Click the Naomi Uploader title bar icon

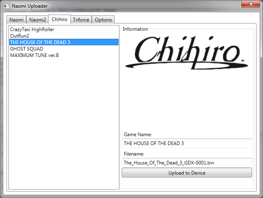click(x=6, y=6)
